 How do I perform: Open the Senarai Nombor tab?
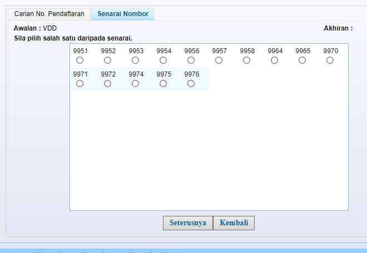click(x=123, y=14)
